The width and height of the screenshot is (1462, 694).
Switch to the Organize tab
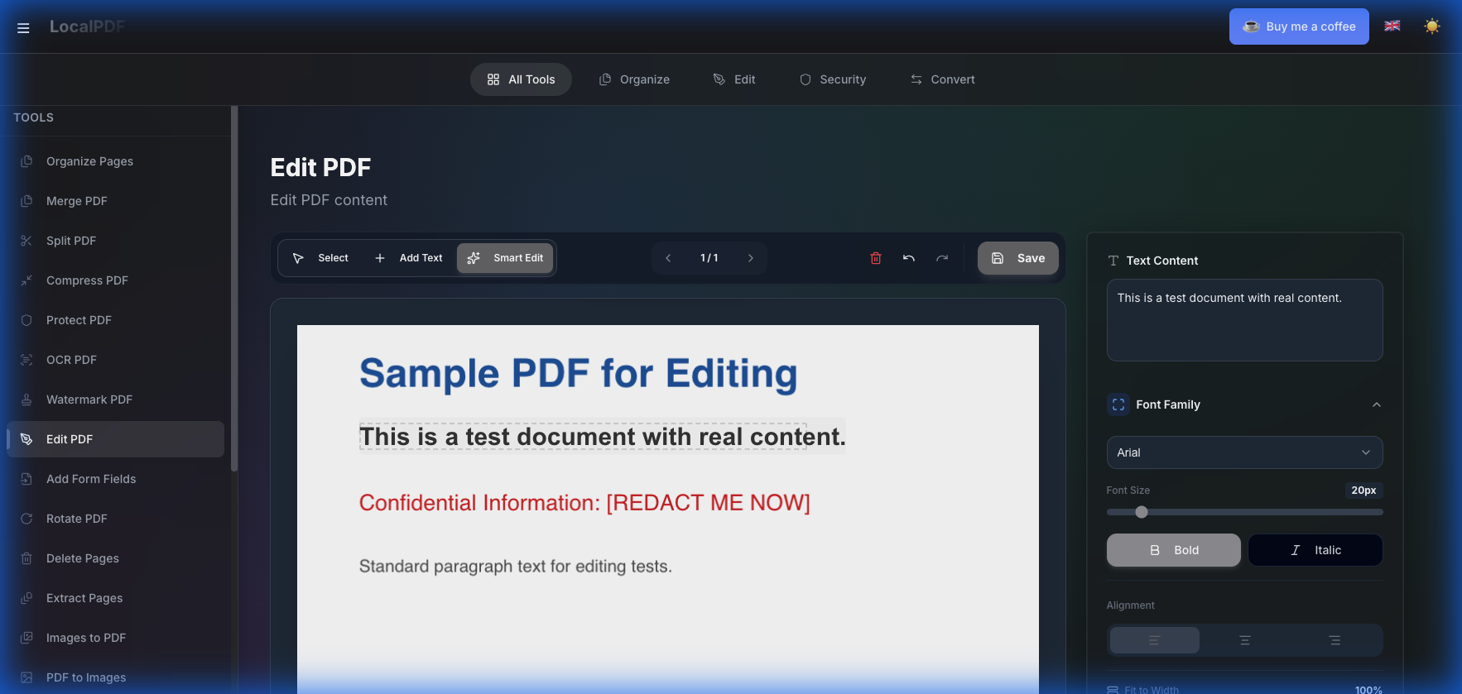pos(634,79)
